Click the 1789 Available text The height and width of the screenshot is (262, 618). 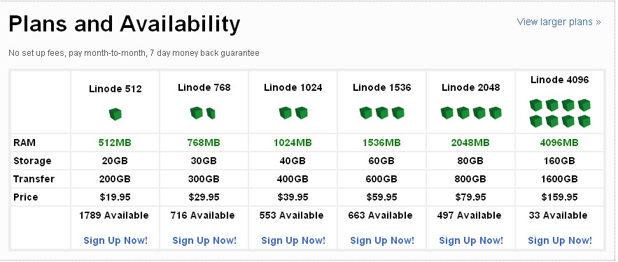tap(114, 216)
